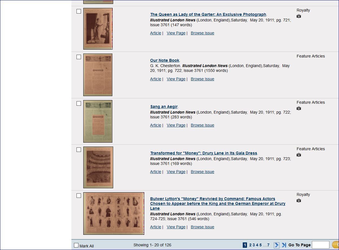Check the Sang an Aegir result checkbox
The width and height of the screenshot is (339, 250).
79,103
